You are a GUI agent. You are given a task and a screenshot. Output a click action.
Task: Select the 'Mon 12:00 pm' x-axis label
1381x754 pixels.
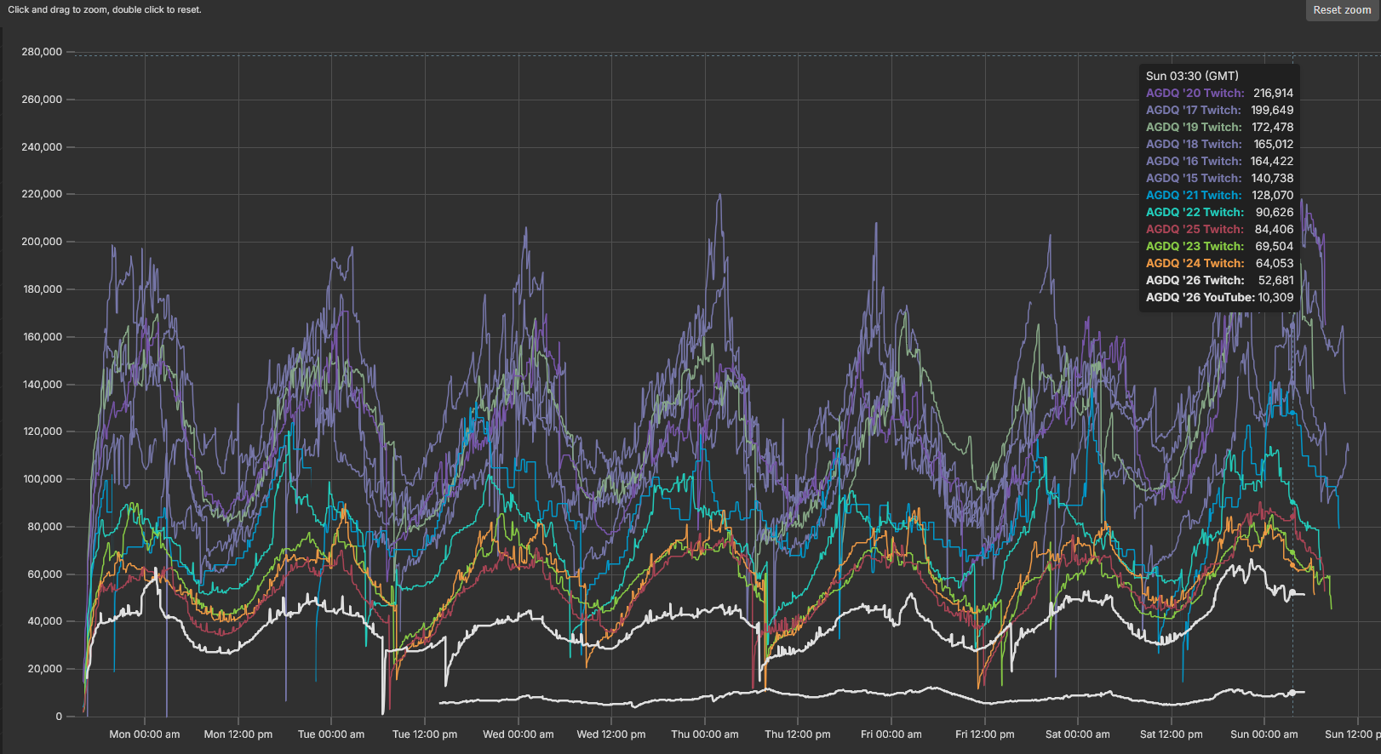coord(238,734)
